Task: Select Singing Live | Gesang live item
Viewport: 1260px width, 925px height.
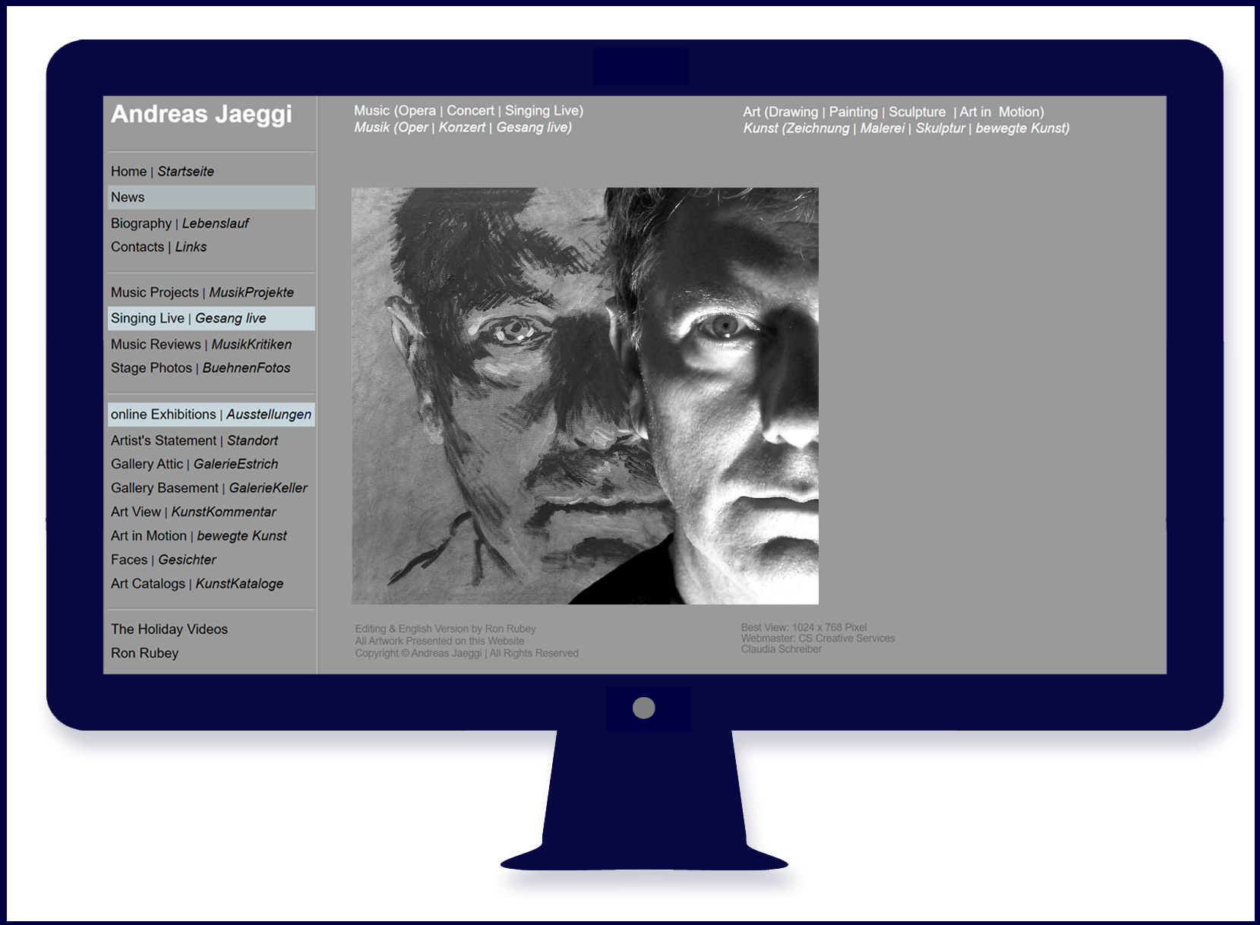Action: tap(211, 318)
